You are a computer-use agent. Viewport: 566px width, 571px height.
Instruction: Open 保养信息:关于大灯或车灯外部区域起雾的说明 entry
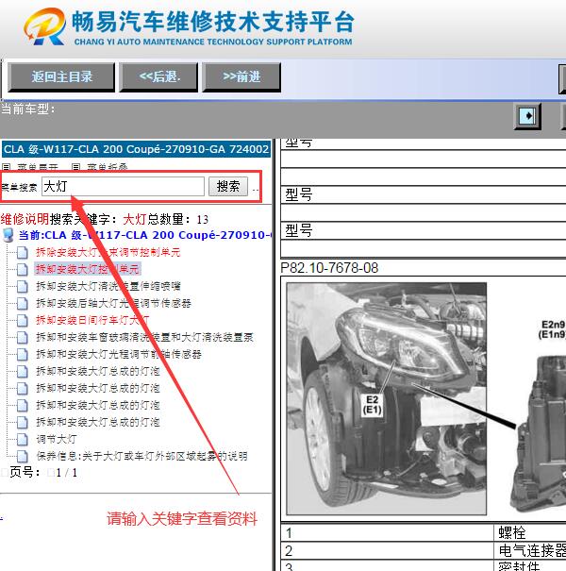click(141, 456)
